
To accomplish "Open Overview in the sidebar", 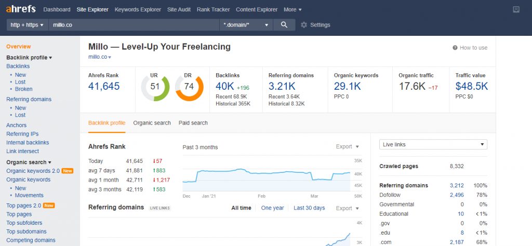I will point(18,46).
